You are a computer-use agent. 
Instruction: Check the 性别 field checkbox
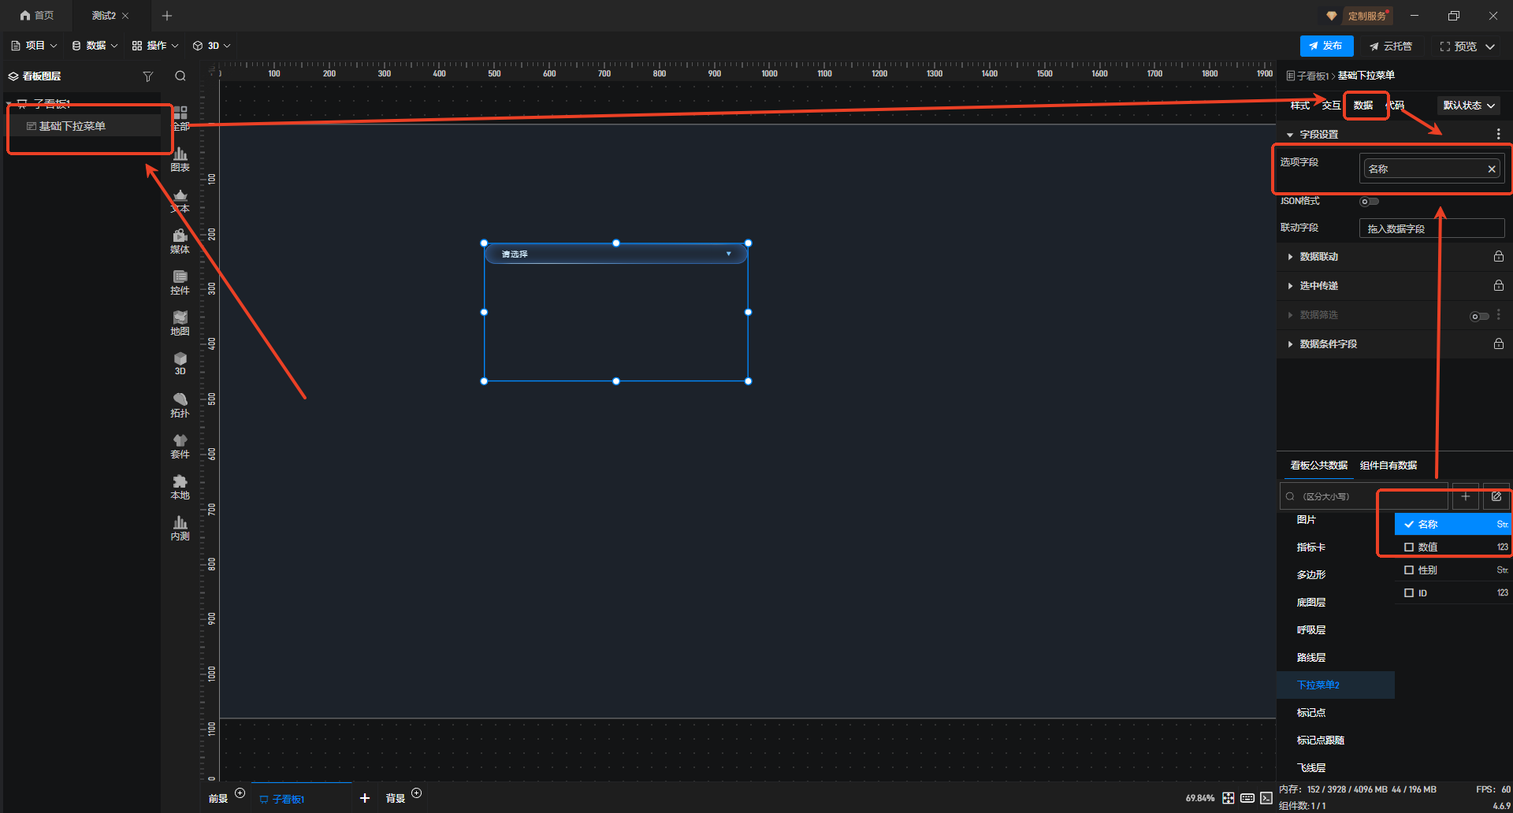pyautogui.click(x=1409, y=570)
